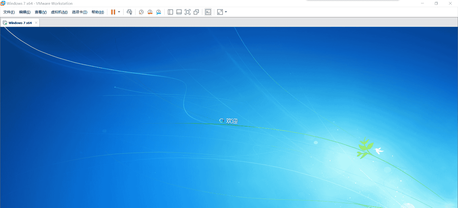This screenshot has height=208, width=458.
Task: Revert the virtual machine to its snapshot
Action: coord(150,12)
